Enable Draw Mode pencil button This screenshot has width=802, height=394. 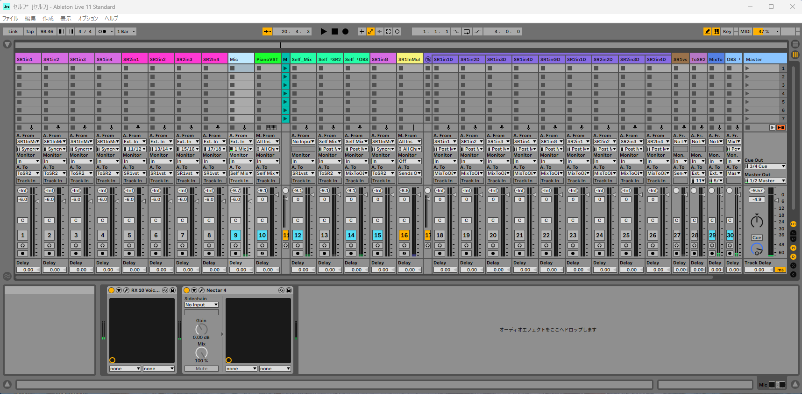pos(707,32)
